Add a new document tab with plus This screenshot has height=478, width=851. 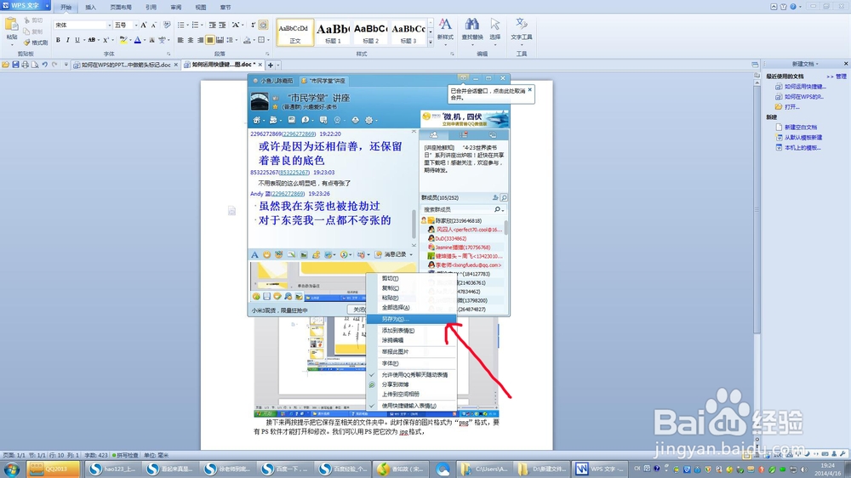tap(271, 65)
